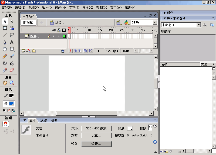Select the Text tool
The image size is (216, 155).
12,42
